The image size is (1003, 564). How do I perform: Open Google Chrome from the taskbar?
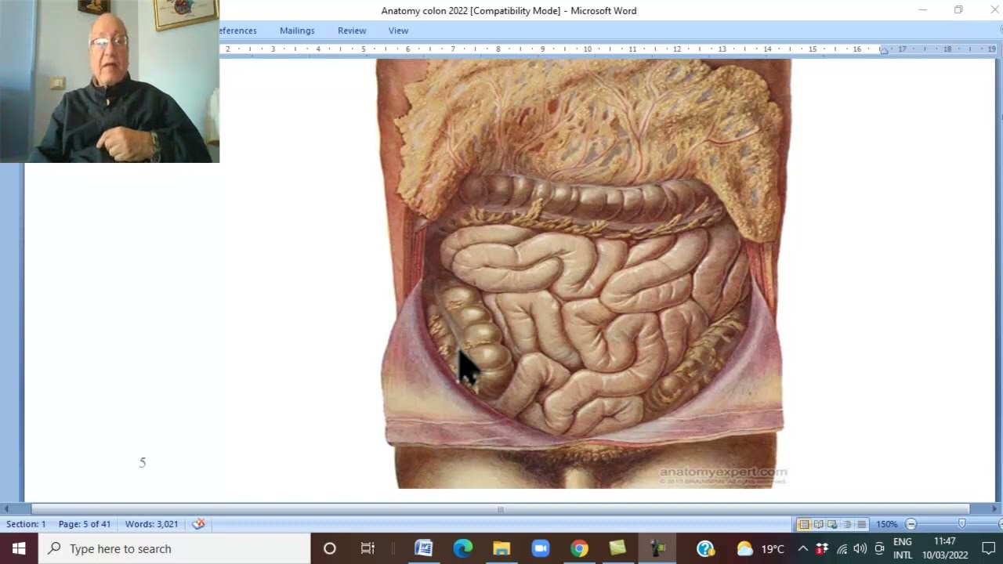point(579,548)
